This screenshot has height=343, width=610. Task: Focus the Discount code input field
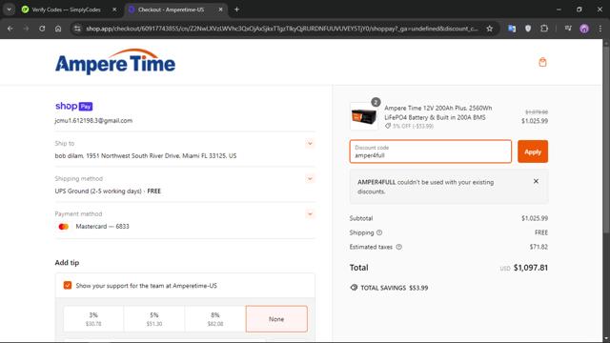[431, 151]
